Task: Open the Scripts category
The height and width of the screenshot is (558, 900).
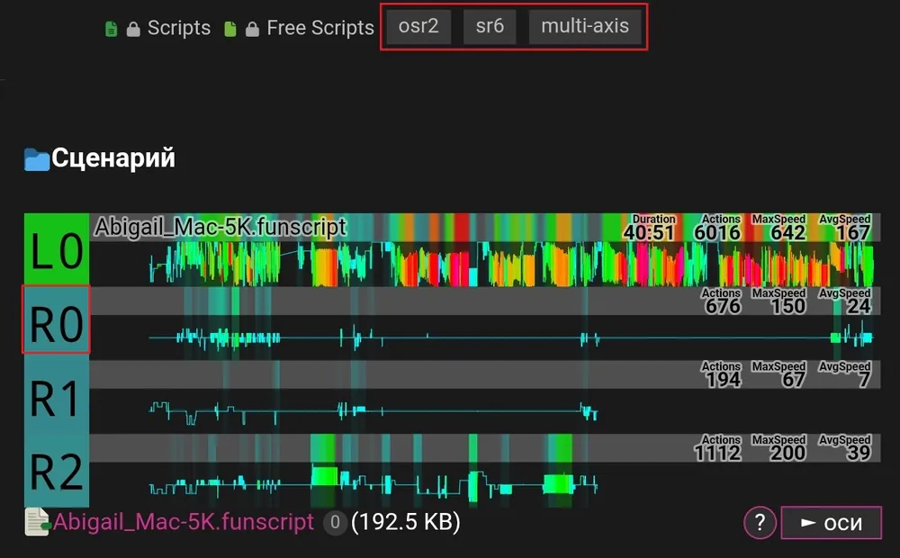Action: click(x=179, y=28)
